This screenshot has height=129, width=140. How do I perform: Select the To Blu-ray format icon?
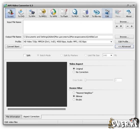coord(96,13)
